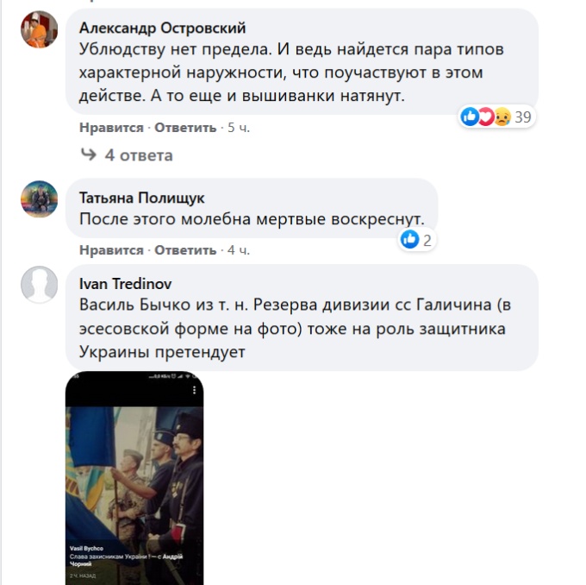Reply to Александр Островский's comment via Ответить
Screen dimensions: 586x585
click(185, 128)
